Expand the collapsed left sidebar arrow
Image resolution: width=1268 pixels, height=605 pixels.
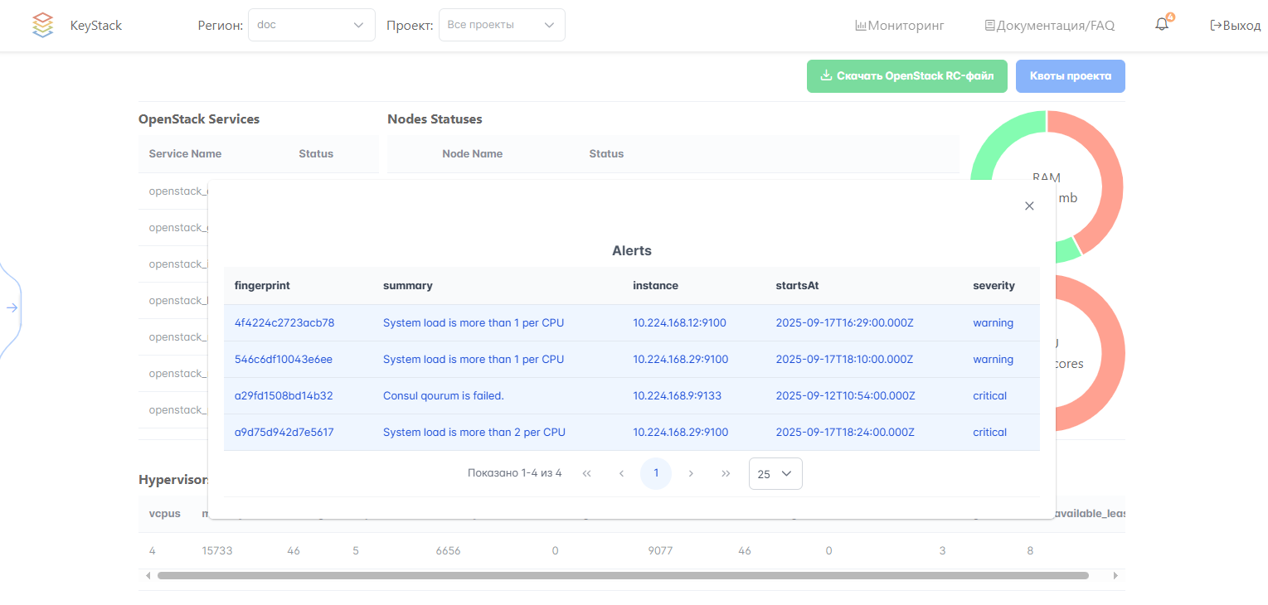coord(12,307)
